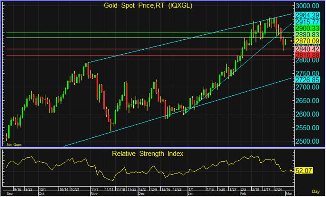Click the 2/3 date label
326x197 pixels.
(x=243, y=189)
